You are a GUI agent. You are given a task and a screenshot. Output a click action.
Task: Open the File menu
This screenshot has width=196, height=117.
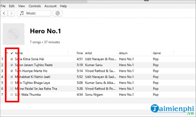click(x=3, y=6)
